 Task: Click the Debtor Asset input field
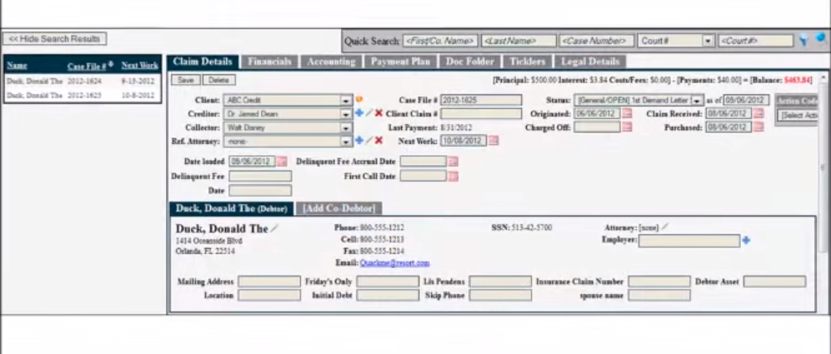774,282
